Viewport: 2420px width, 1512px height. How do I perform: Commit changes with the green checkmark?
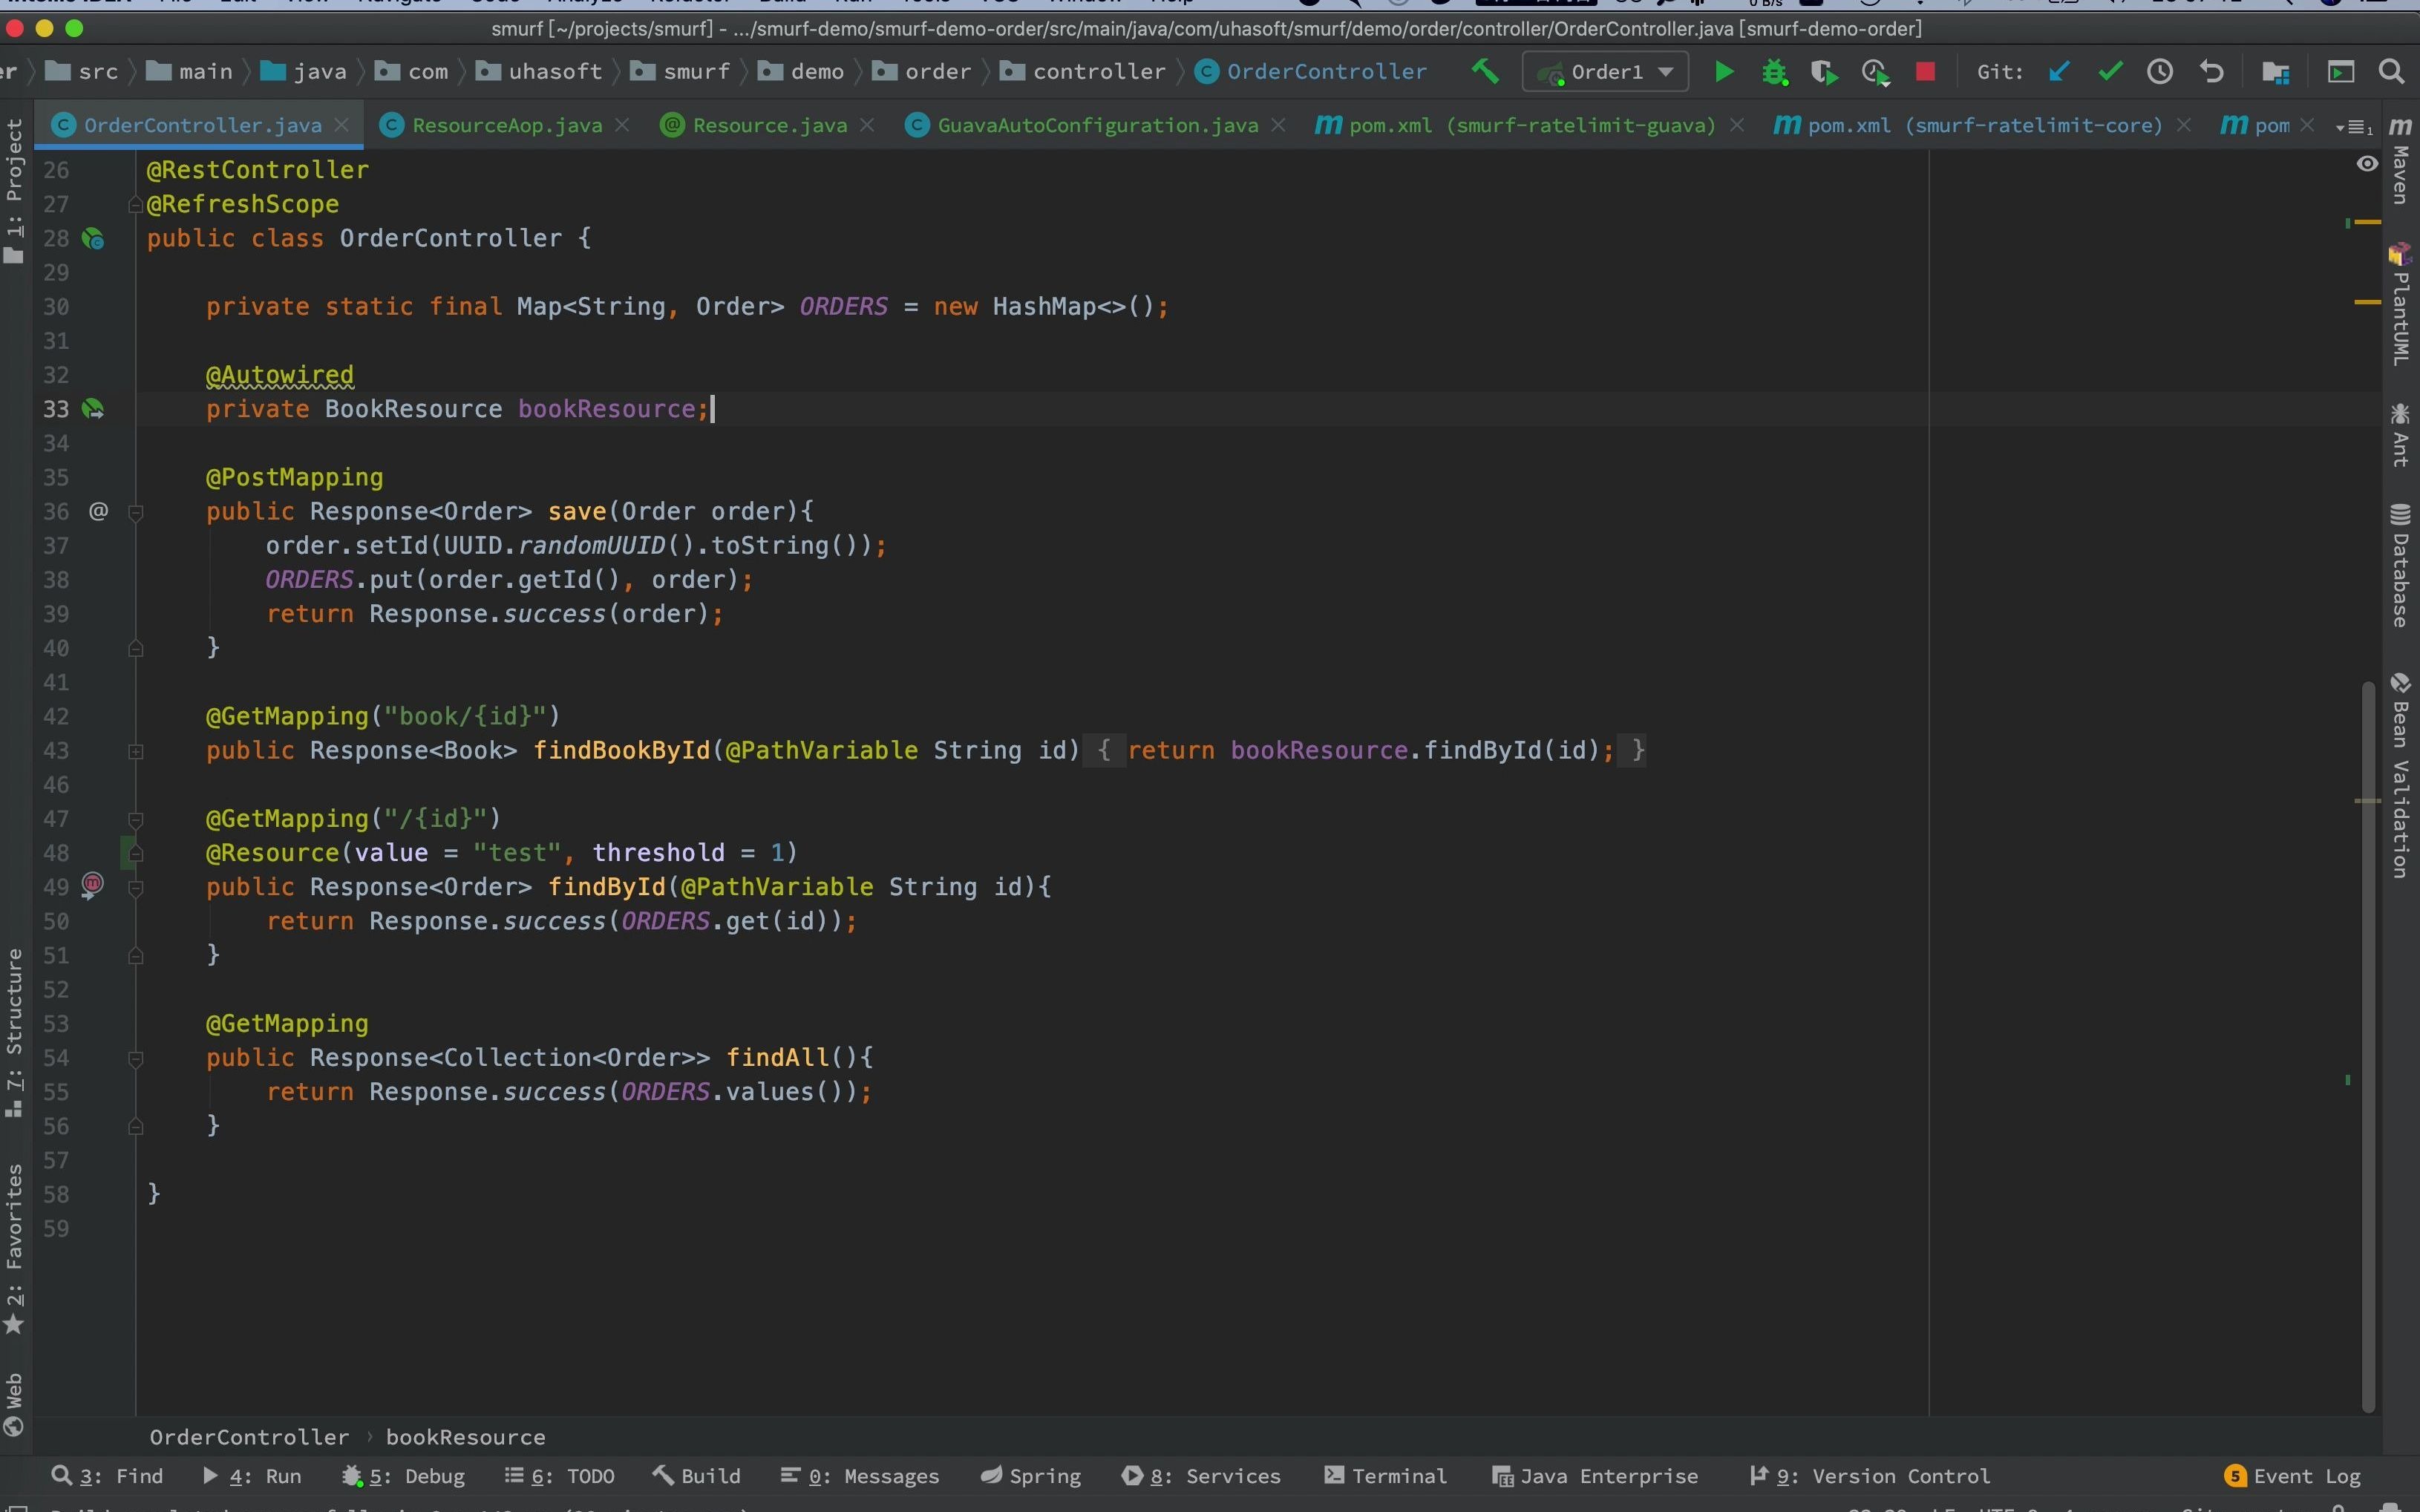coord(2110,72)
